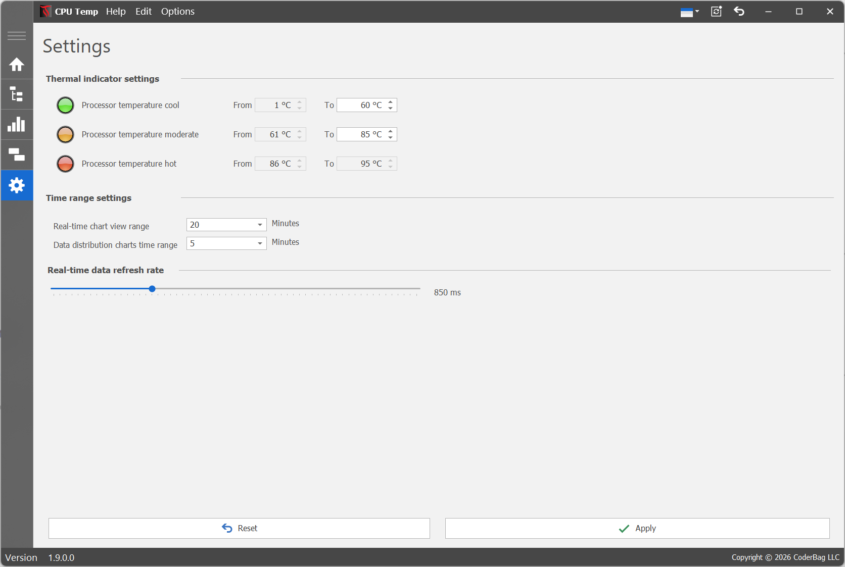845x567 pixels.
Task: Increase the cool temperature To value
Action: pos(391,102)
